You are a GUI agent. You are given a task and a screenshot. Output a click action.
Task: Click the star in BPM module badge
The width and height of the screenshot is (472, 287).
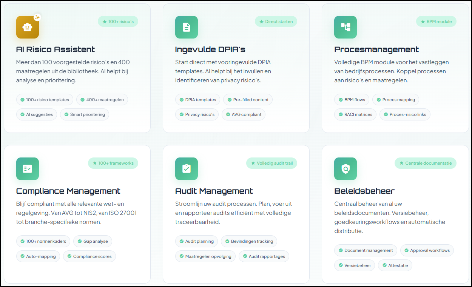(423, 22)
